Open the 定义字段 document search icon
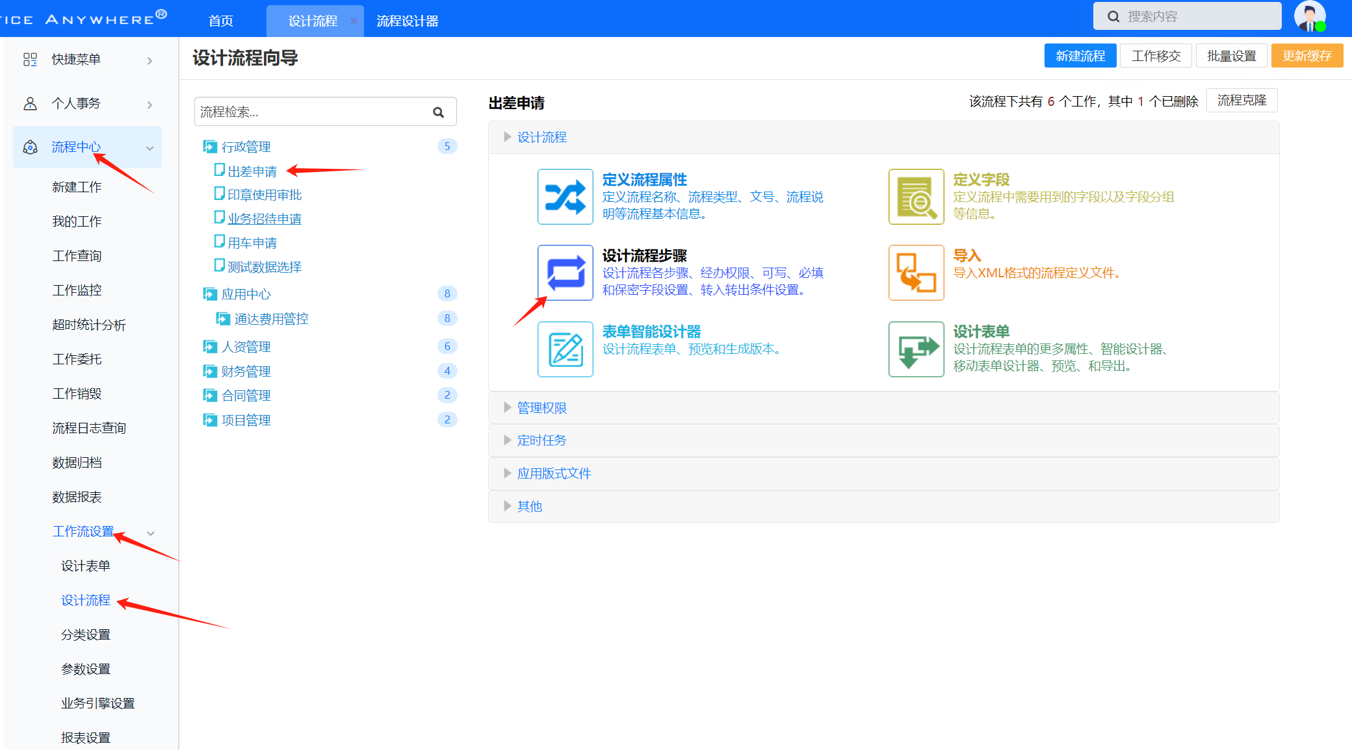This screenshot has height=750, width=1352. (916, 197)
